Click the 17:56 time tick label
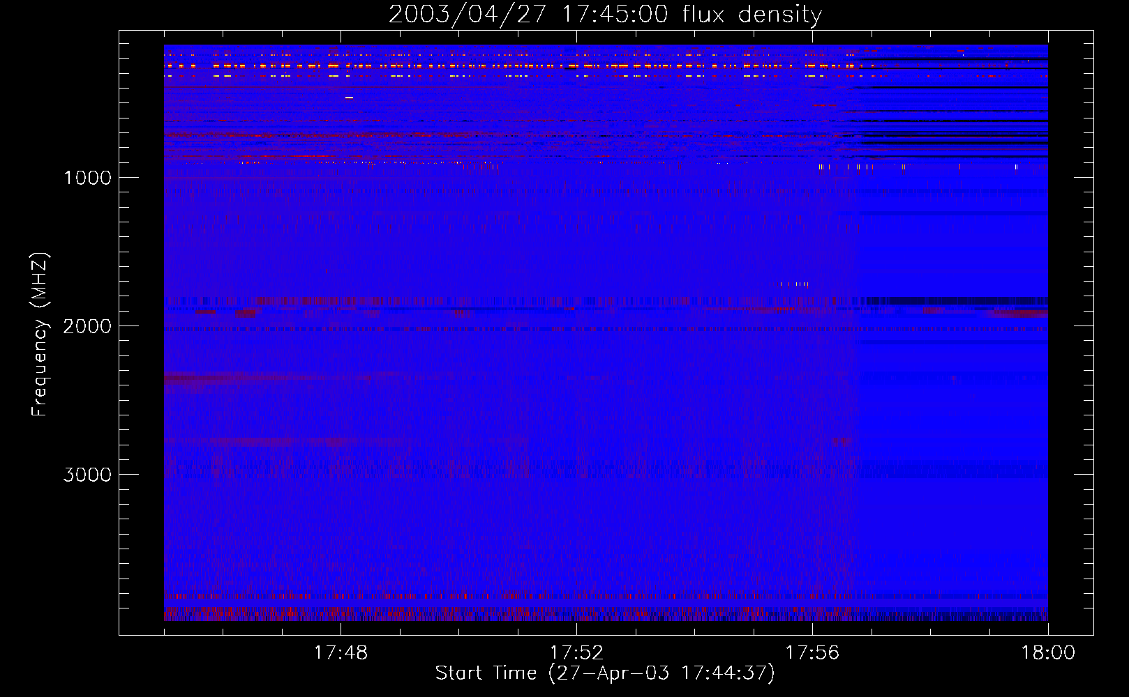Screen dimensions: 1129x697 (x=812, y=653)
